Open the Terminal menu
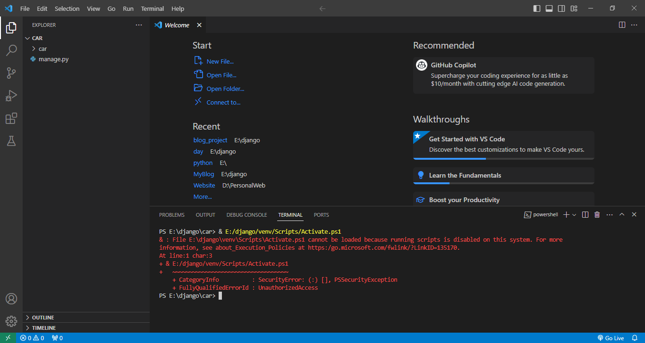 click(x=153, y=8)
